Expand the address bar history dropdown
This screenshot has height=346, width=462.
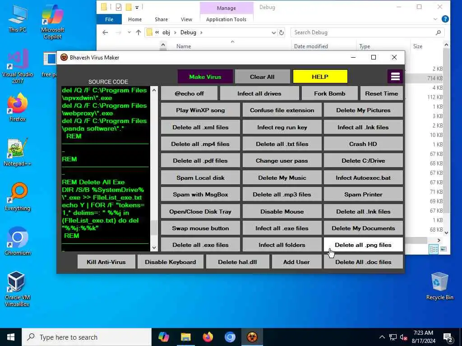coord(274,32)
